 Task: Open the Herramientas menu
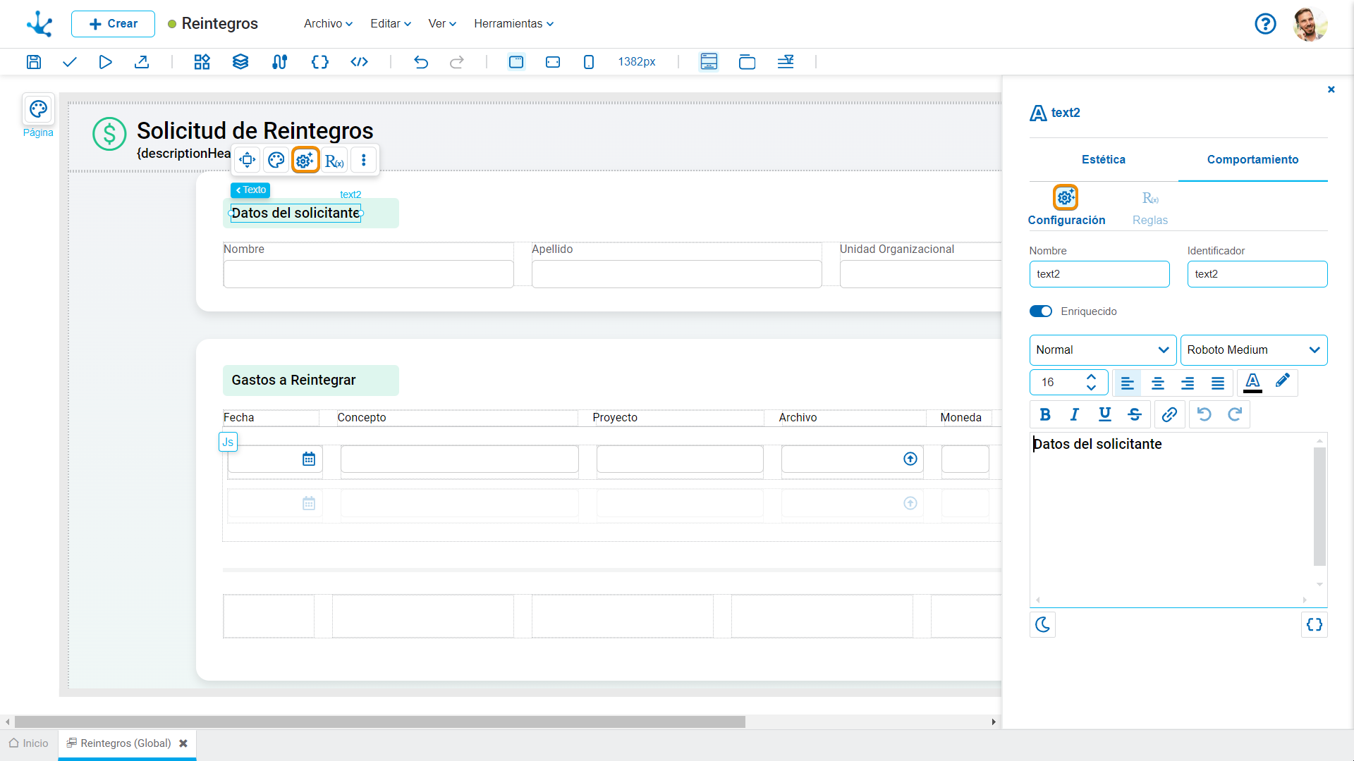point(513,23)
